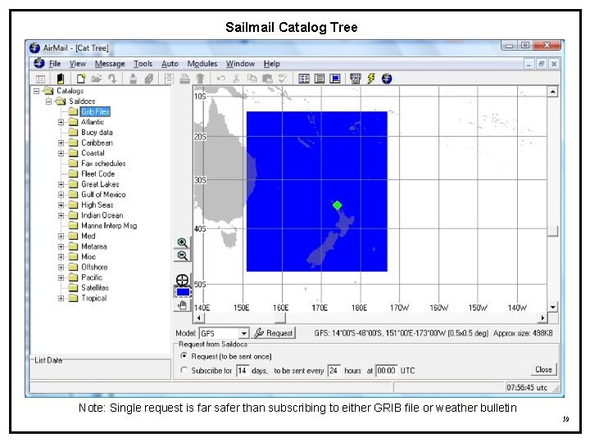Open the Help menu
Image resolution: width=590 pixels, height=442 pixels.
[x=271, y=64]
